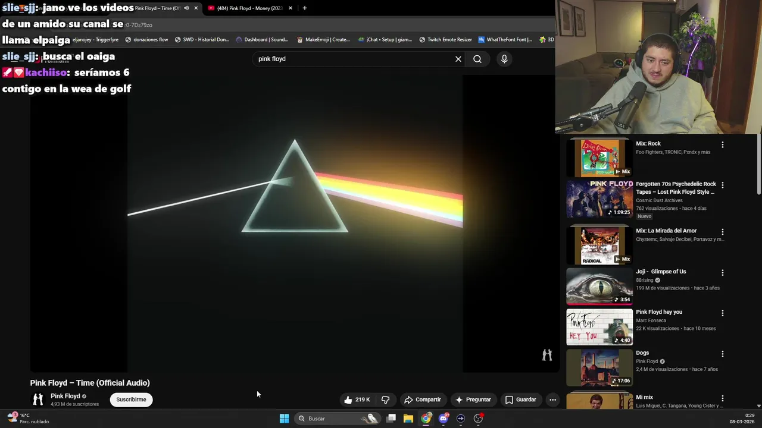This screenshot has width=762, height=428.
Task: Click the video title Pink Floyd – Time
Action: click(90, 383)
